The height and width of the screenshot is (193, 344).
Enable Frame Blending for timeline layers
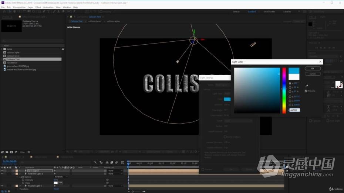click(x=112, y=162)
